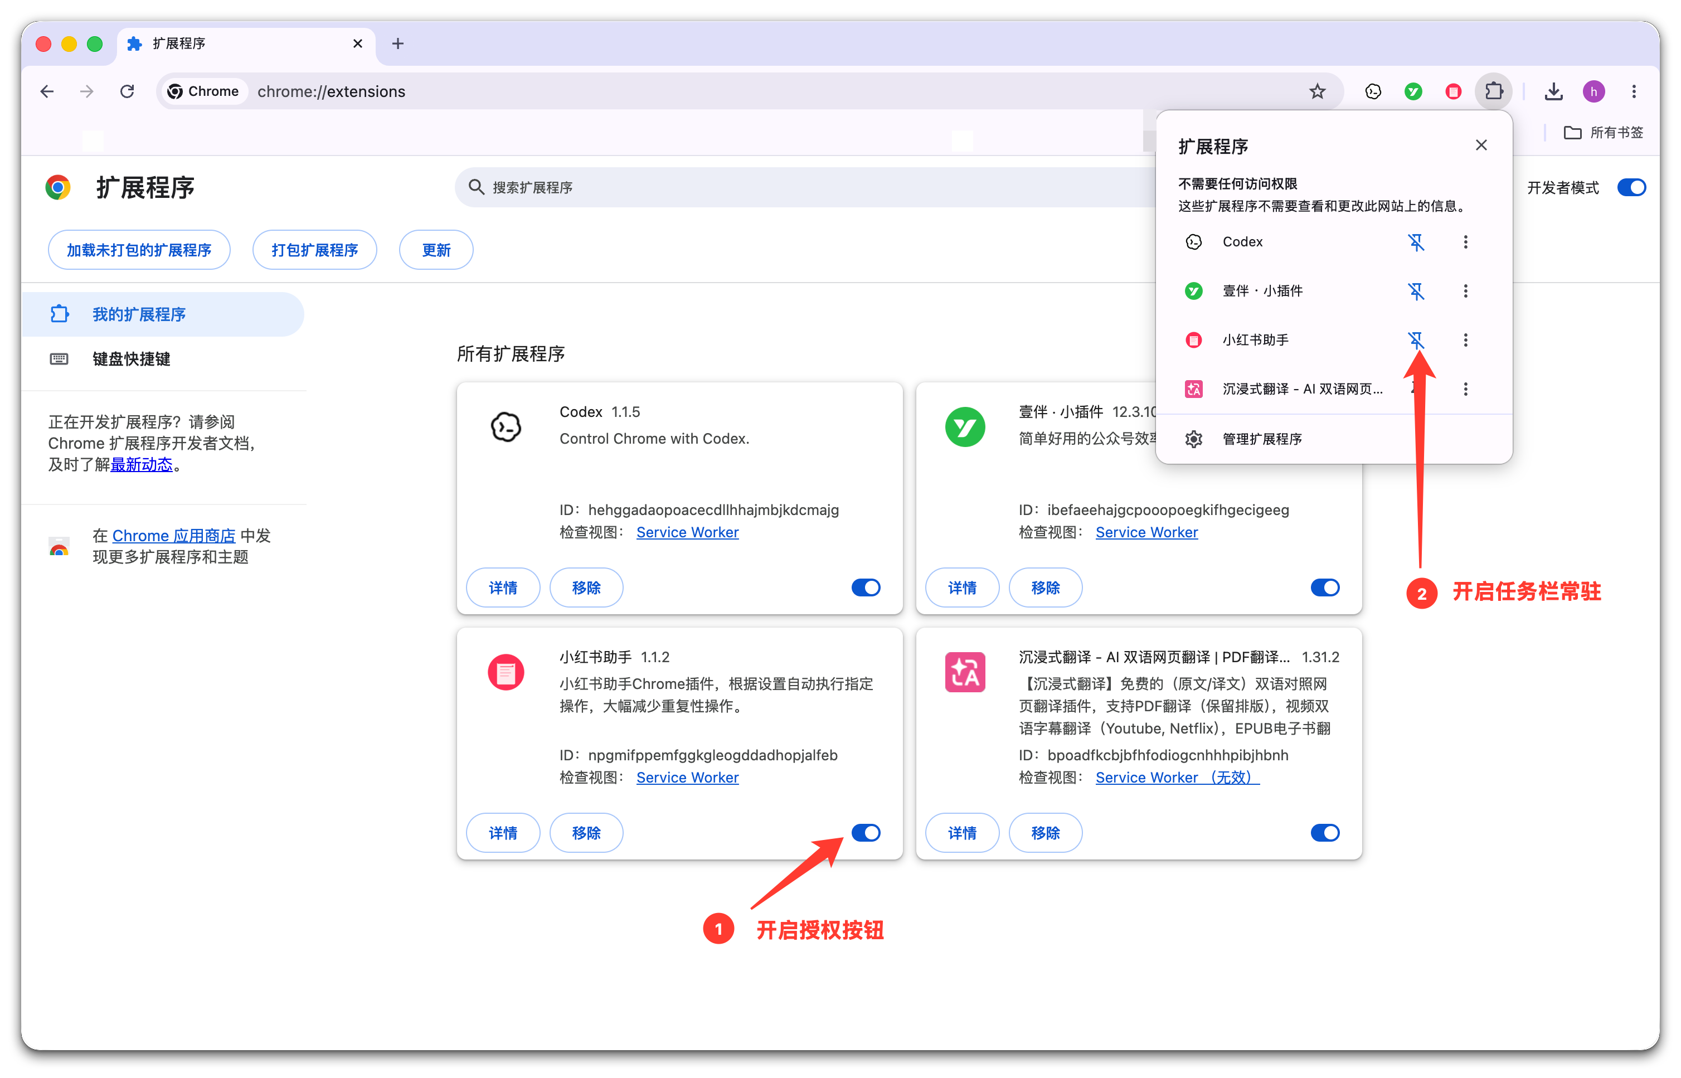Click the green 壹伴 toolbar extension icon
The width and height of the screenshot is (1681, 1078).
(x=1413, y=91)
